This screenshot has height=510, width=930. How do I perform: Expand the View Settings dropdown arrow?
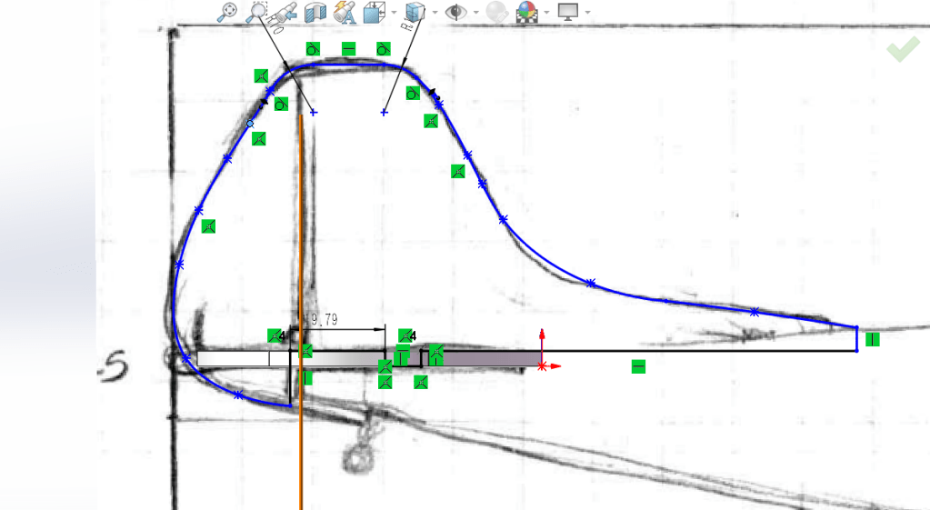(x=587, y=13)
